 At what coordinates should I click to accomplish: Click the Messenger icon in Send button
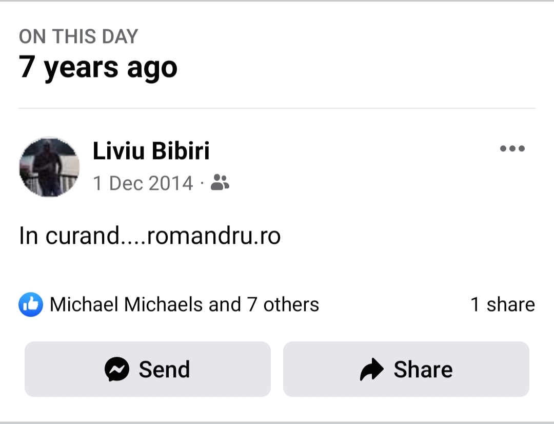click(x=117, y=369)
